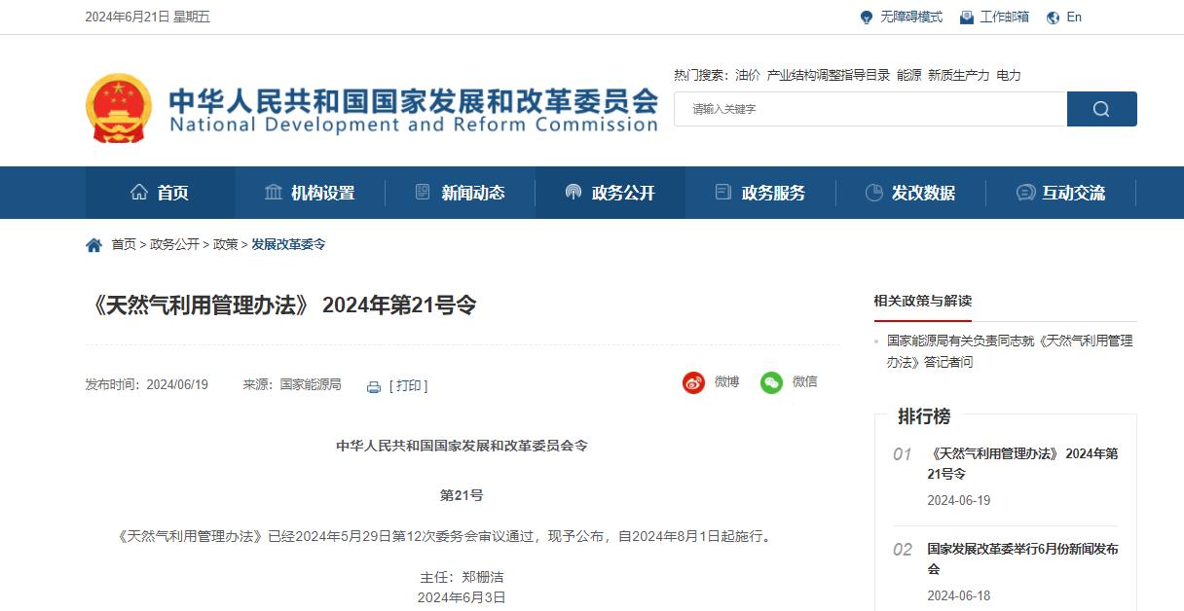Switch site language to En
Viewport: 1184px width, 611px height.
[x=1064, y=17]
